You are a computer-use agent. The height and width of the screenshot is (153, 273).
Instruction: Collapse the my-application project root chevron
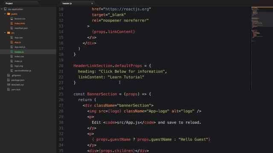pyautogui.click(x=2, y=9)
